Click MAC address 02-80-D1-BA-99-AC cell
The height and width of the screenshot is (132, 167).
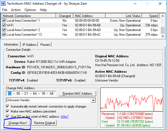88,35
